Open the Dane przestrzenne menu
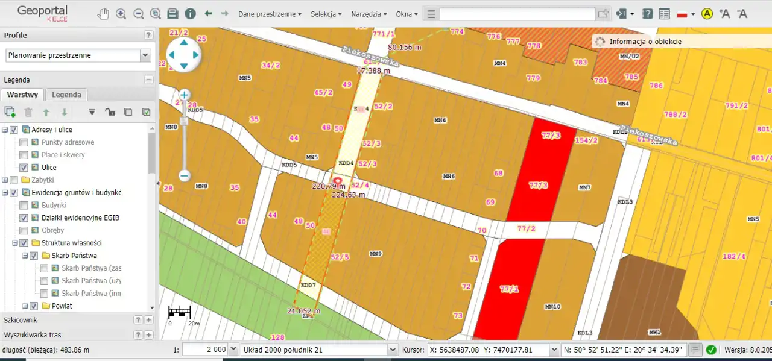772x361 pixels. coord(270,14)
